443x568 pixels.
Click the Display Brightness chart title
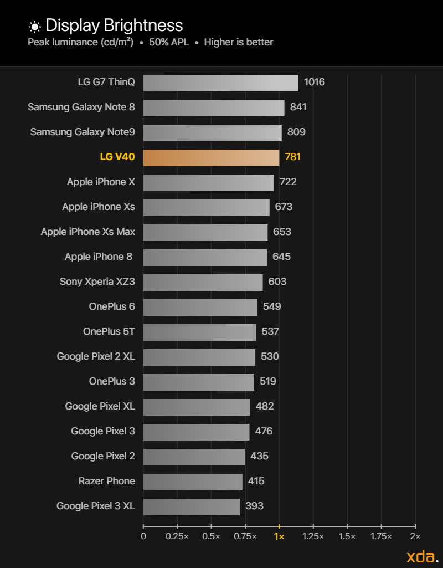point(115,25)
